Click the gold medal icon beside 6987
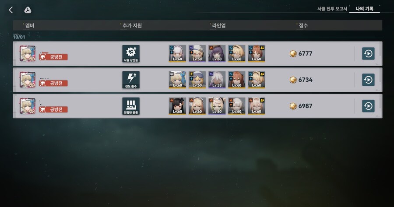The image size is (394, 207). 293,106
